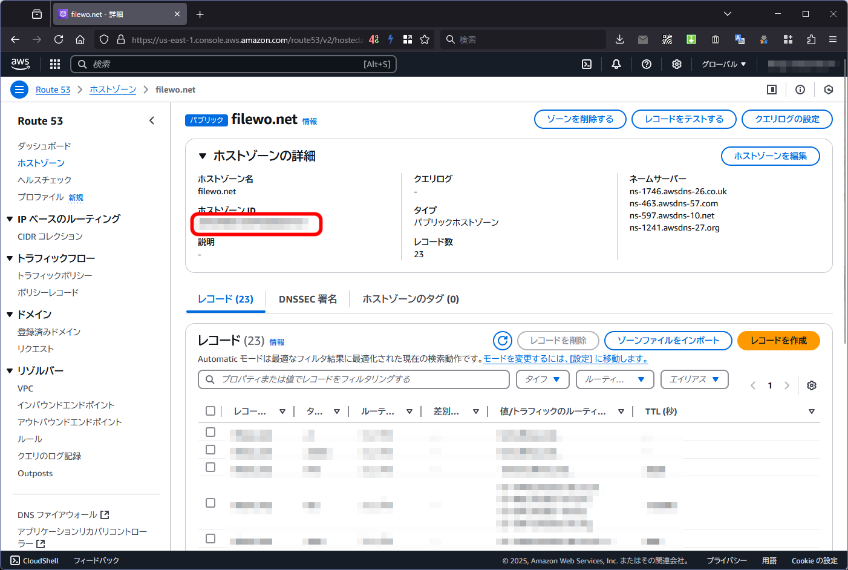This screenshot has height=570, width=848.
Task: Go to the browser home page
Action: [x=80, y=39]
